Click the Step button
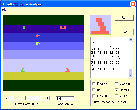This screenshot has height=110, width=137. pyautogui.click(x=124, y=32)
